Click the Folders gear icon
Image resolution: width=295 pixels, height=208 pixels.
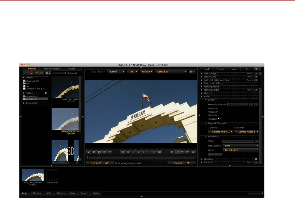tap(46, 93)
